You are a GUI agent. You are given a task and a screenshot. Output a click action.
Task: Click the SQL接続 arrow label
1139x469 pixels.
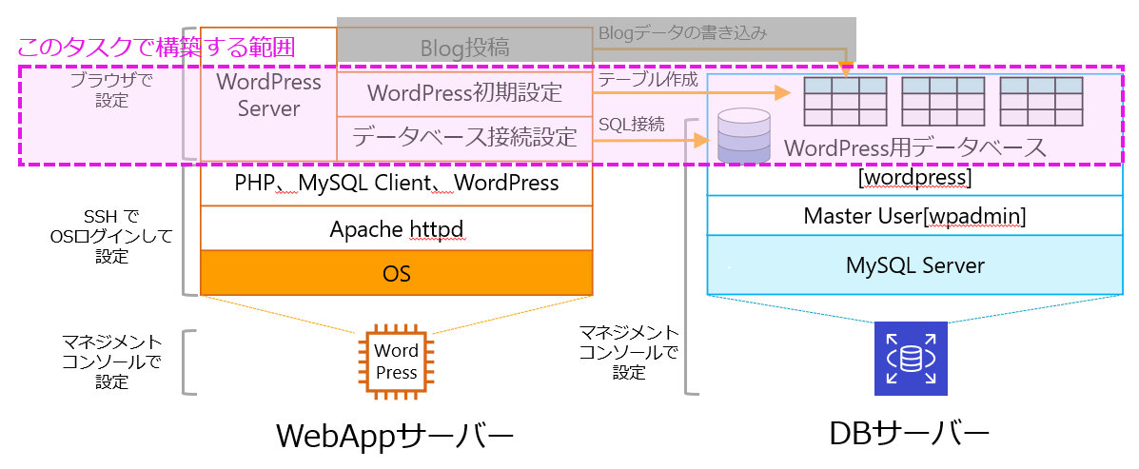631,125
